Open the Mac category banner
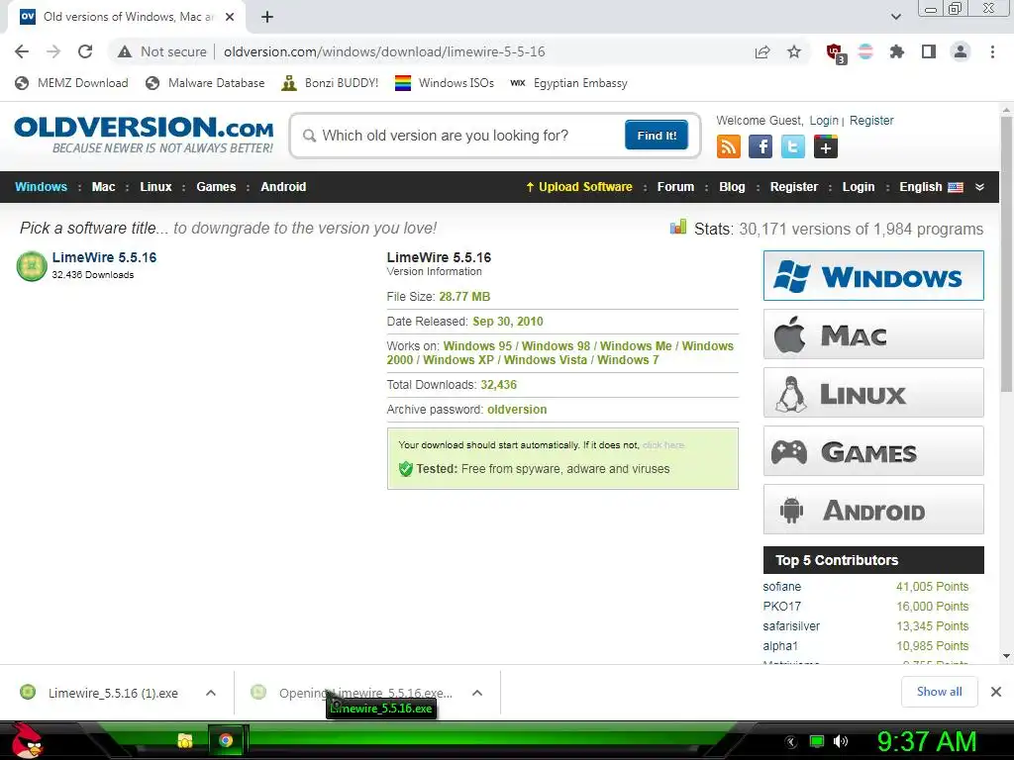This screenshot has width=1014, height=760. coord(873,334)
